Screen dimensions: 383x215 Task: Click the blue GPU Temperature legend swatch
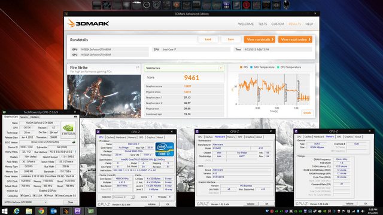[251, 67]
